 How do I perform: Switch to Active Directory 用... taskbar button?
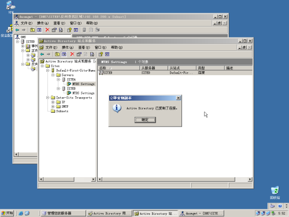coord(110,213)
